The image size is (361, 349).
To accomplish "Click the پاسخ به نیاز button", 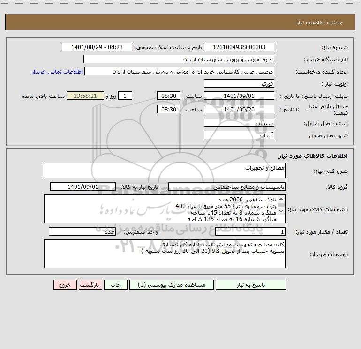I will (x=251, y=285).
